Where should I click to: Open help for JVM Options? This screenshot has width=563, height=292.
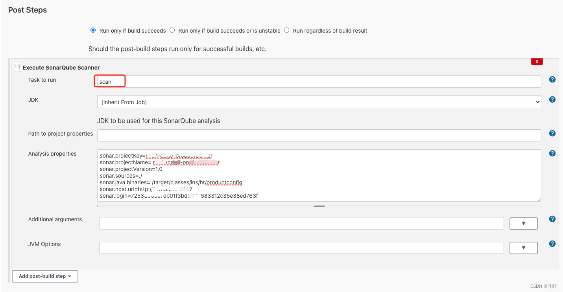(552, 243)
